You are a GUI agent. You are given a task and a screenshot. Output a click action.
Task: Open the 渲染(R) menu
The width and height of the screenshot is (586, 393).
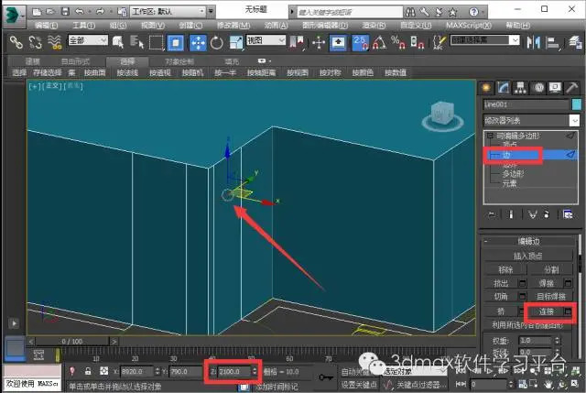374,26
